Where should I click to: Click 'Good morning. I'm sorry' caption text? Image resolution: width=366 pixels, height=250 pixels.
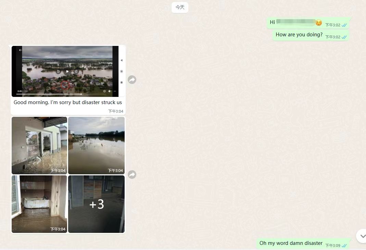[x=68, y=102]
